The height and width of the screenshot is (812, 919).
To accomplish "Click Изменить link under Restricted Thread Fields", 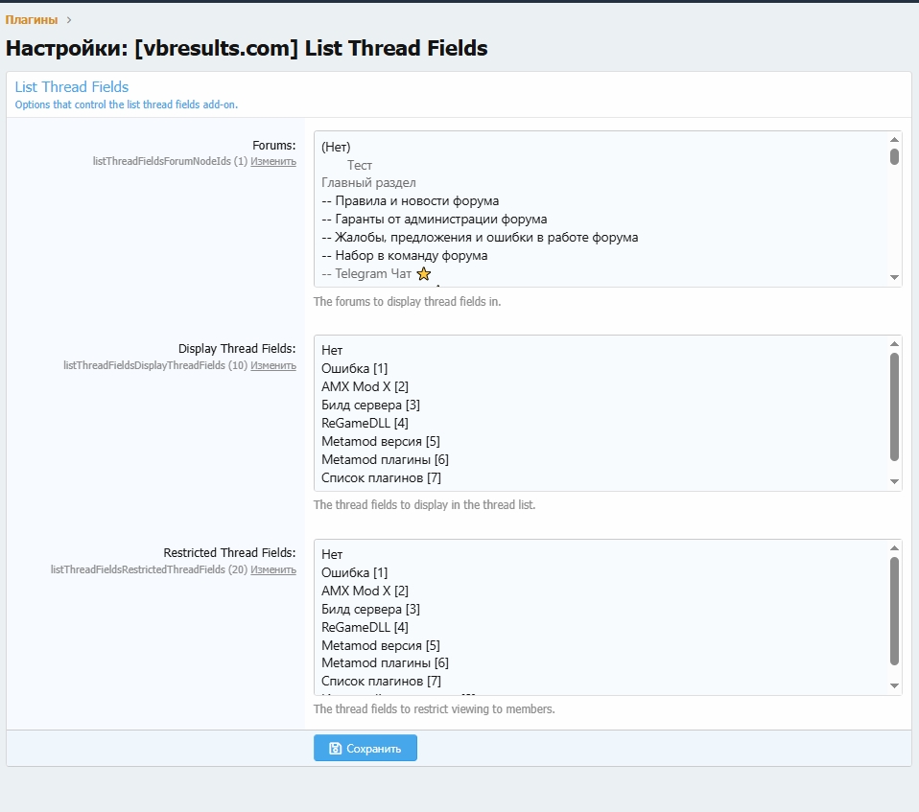I will coord(273,569).
